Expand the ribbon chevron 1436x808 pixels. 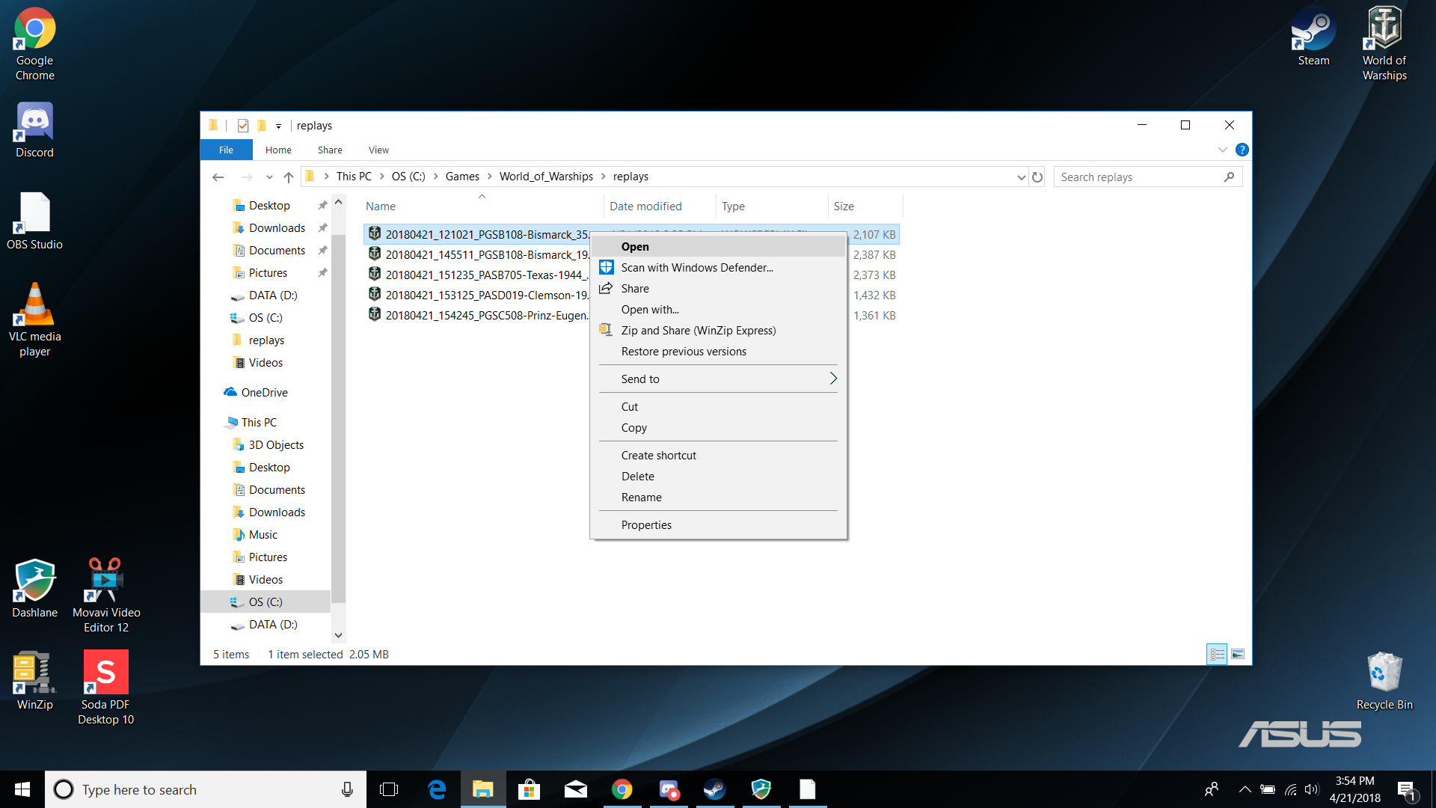click(1222, 150)
